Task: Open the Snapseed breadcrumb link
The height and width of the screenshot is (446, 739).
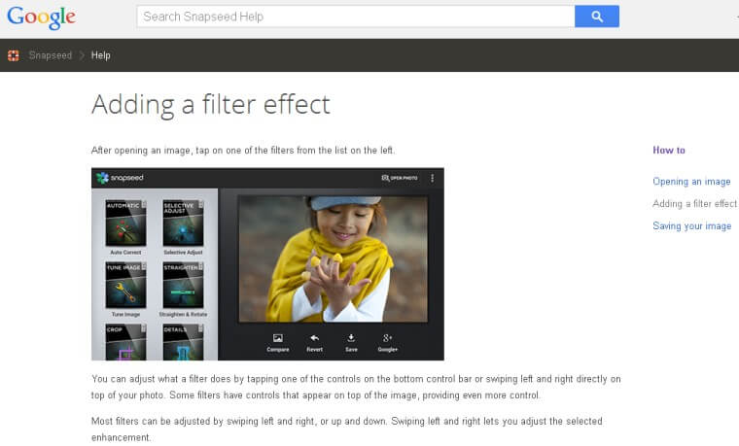Action: tap(50, 55)
